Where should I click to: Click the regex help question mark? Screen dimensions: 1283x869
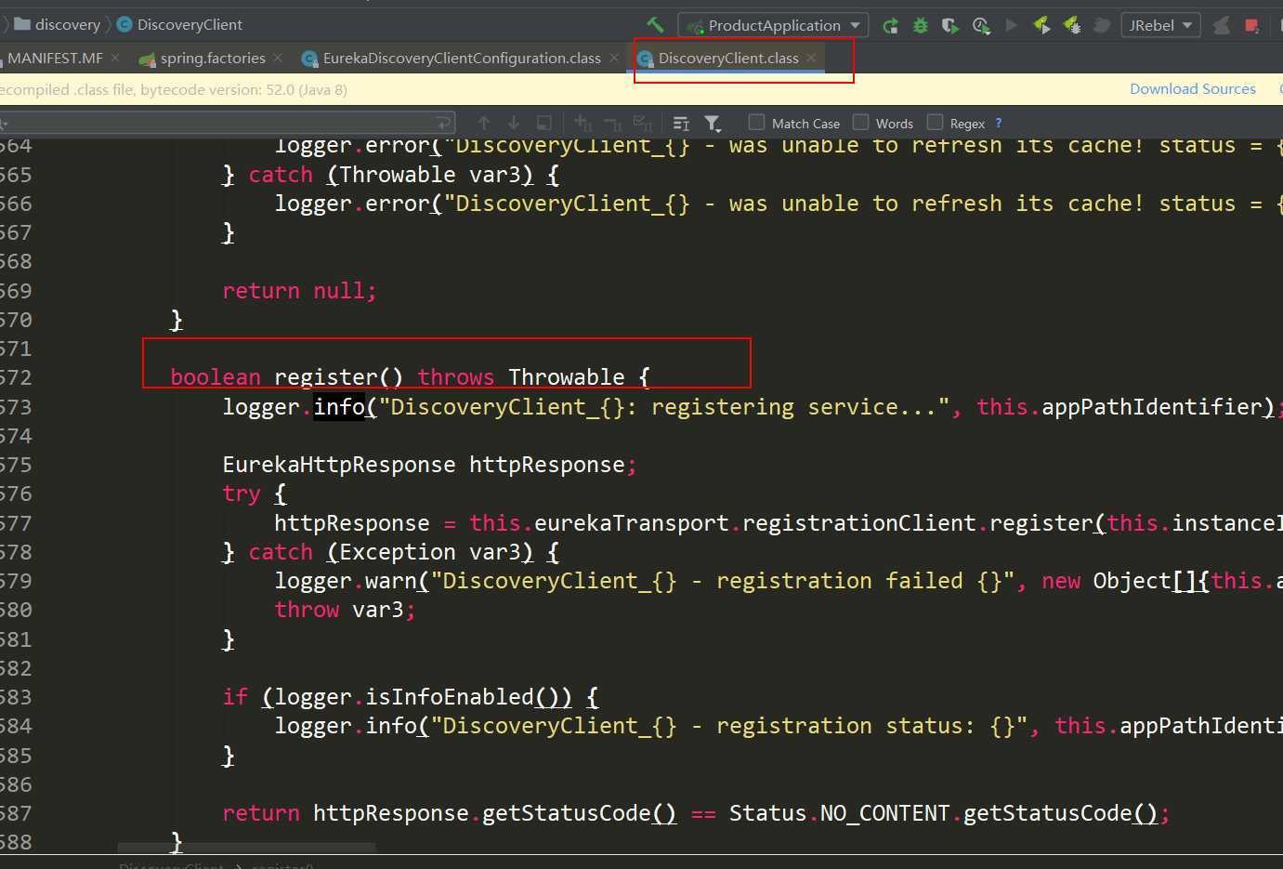999,123
